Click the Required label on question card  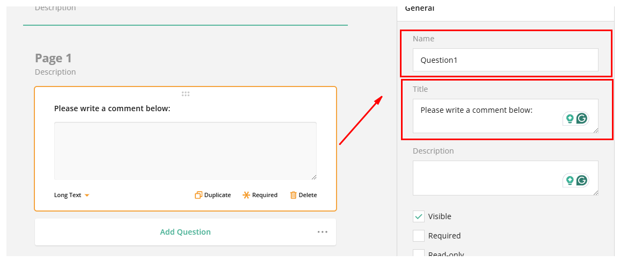pyautogui.click(x=265, y=195)
